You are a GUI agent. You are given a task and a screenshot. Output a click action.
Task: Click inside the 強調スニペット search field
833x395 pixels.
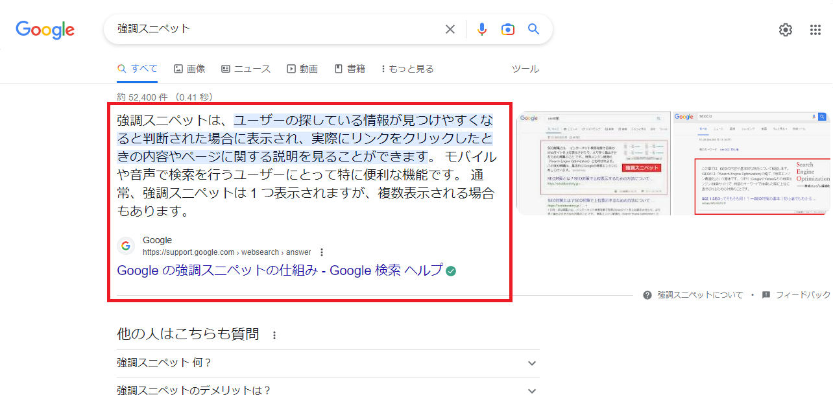[272, 29]
